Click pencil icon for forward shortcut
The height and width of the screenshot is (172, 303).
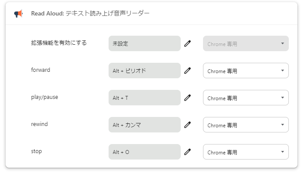(187, 71)
